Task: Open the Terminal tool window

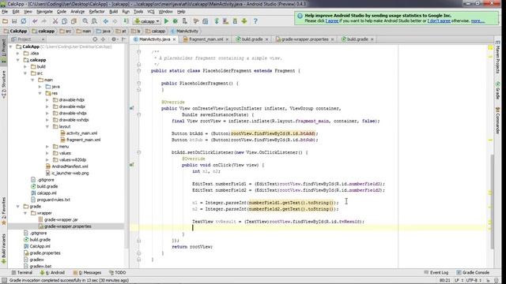Action: tap(22, 272)
